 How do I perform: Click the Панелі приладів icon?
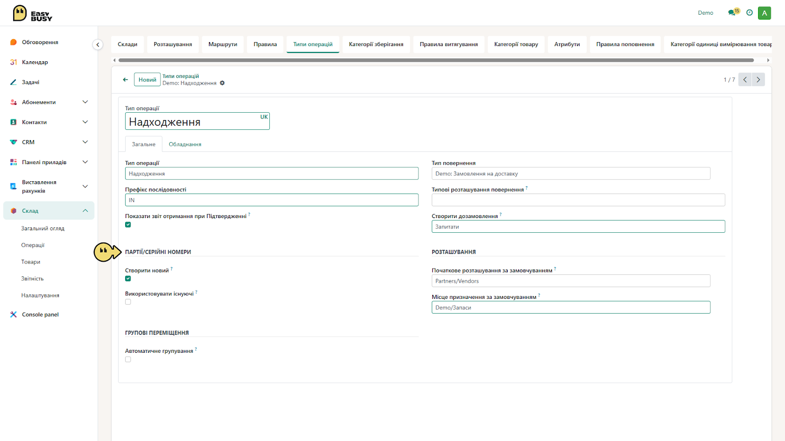pyautogui.click(x=14, y=162)
